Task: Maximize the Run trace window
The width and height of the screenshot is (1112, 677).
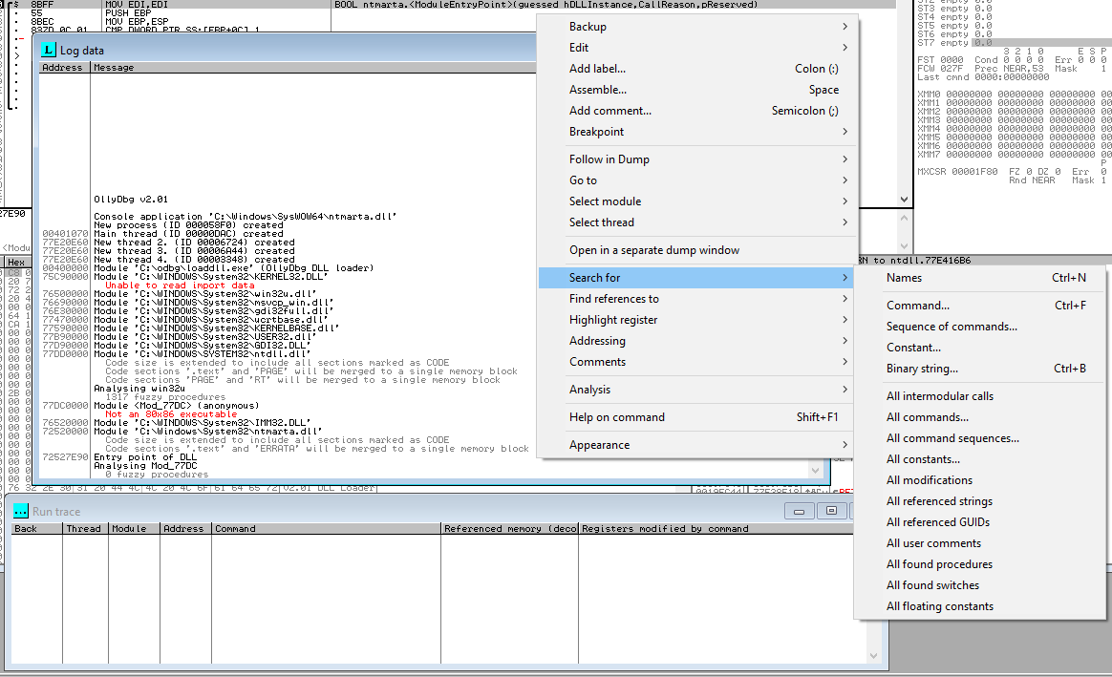Action: point(831,511)
